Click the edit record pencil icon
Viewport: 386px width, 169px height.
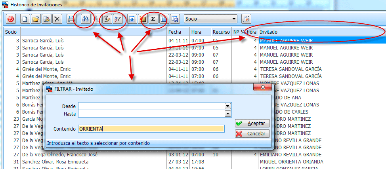[47, 19]
